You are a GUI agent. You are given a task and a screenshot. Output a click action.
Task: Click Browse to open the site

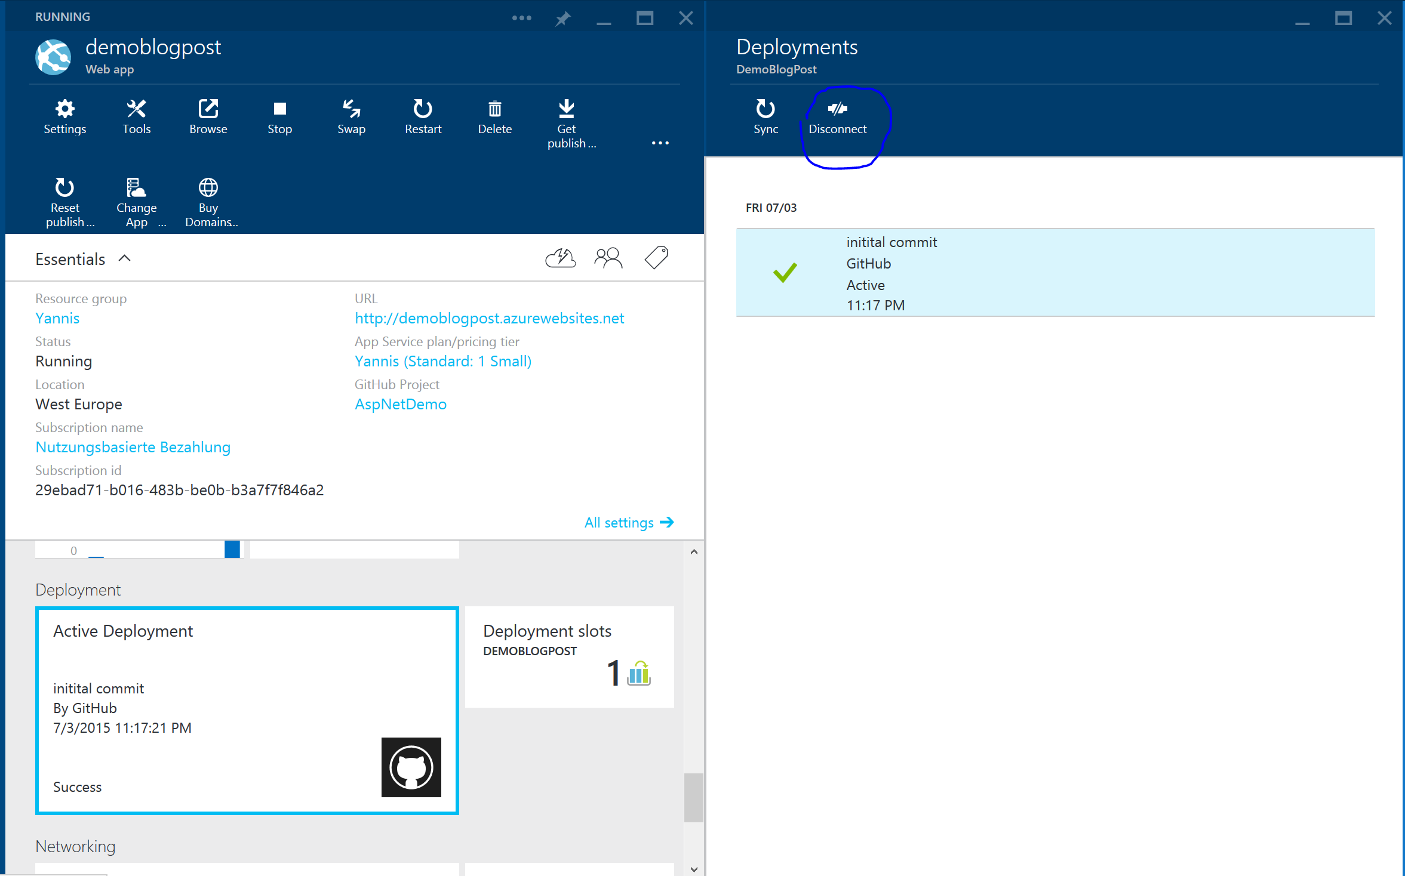tap(208, 116)
